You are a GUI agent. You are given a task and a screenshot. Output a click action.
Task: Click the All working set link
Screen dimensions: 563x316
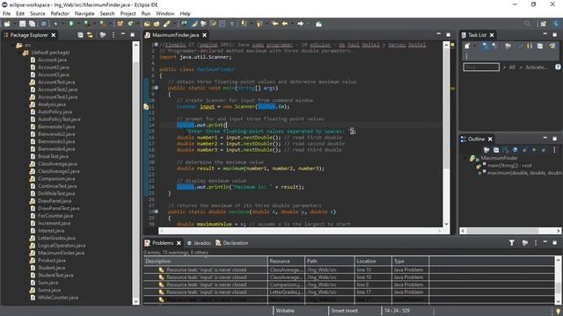tap(512, 67)
